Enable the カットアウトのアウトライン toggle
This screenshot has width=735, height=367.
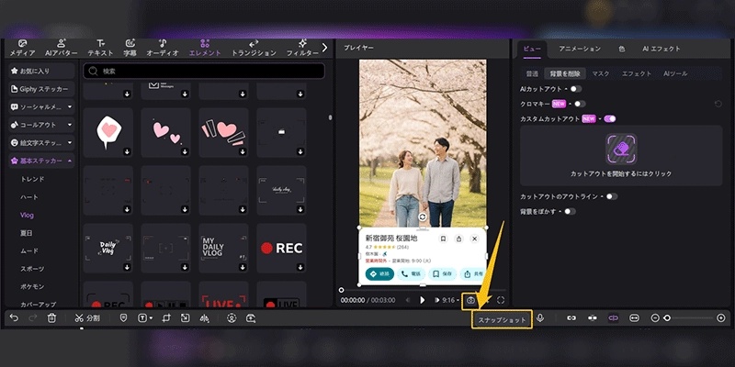click(612, 196)
